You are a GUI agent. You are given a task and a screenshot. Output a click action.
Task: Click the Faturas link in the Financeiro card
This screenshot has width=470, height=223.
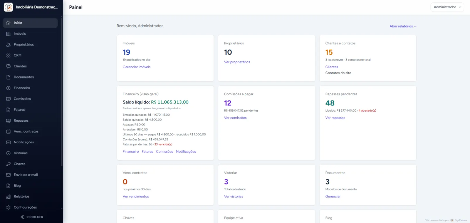tap(147, 152)
